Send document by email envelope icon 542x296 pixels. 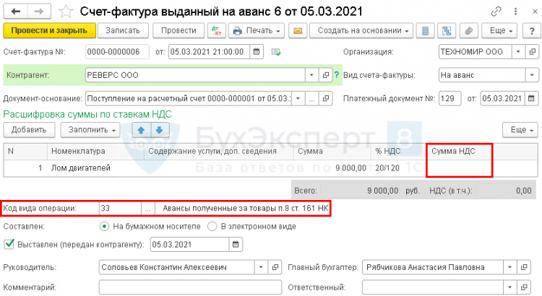[x=298, y=31]
